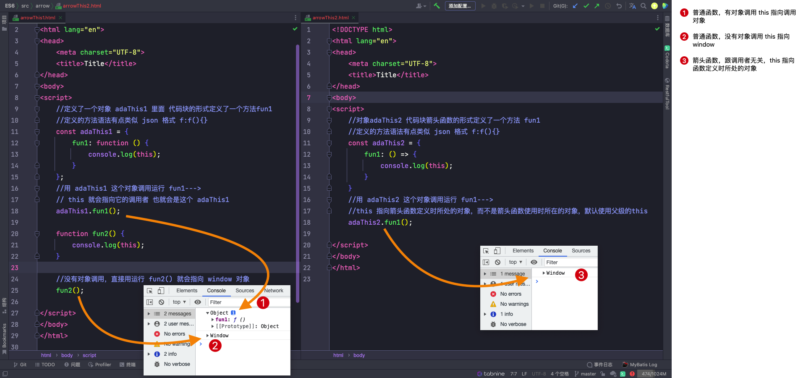Open the master branch dropdown

click(x=585, y=374)
